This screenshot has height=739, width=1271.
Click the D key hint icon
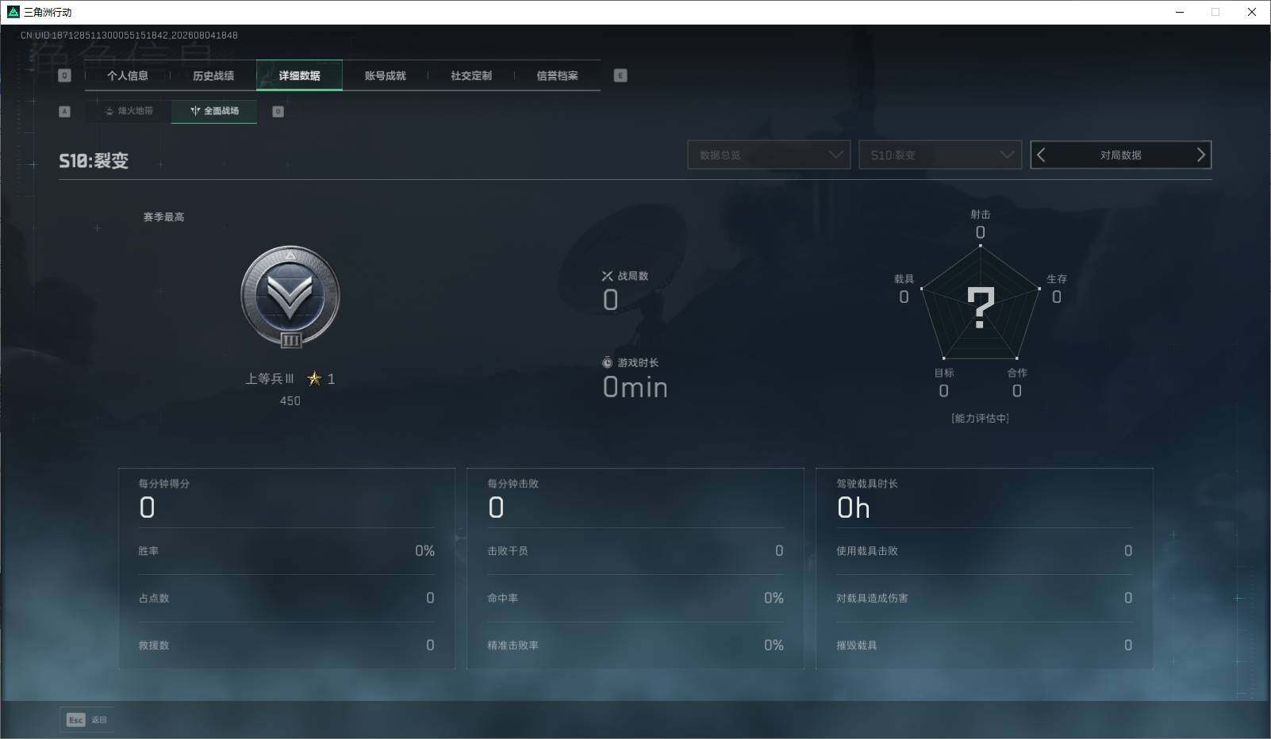point(278,111)
